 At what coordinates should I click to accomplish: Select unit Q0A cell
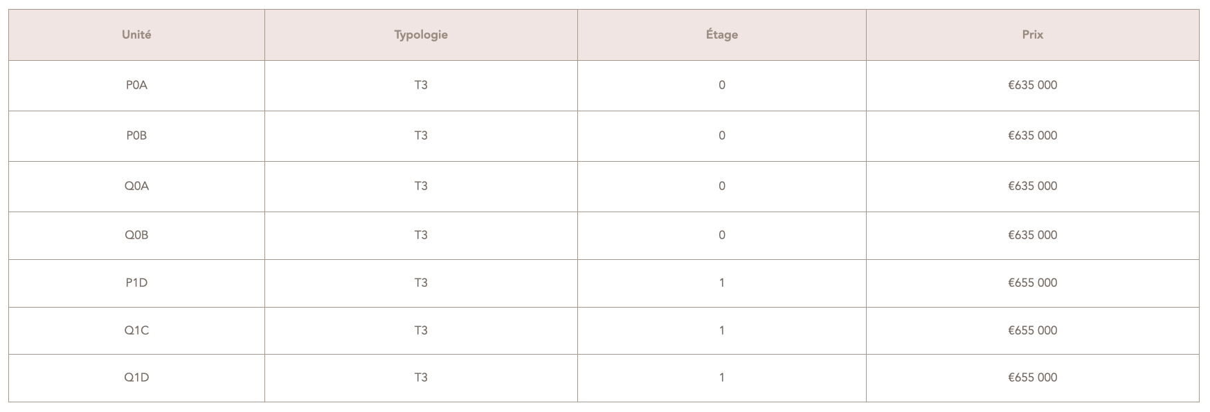[136, 186]
